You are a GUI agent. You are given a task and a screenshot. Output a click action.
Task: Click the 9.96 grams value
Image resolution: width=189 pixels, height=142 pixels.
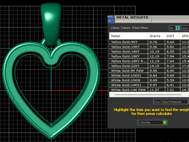tap(153, 71)
